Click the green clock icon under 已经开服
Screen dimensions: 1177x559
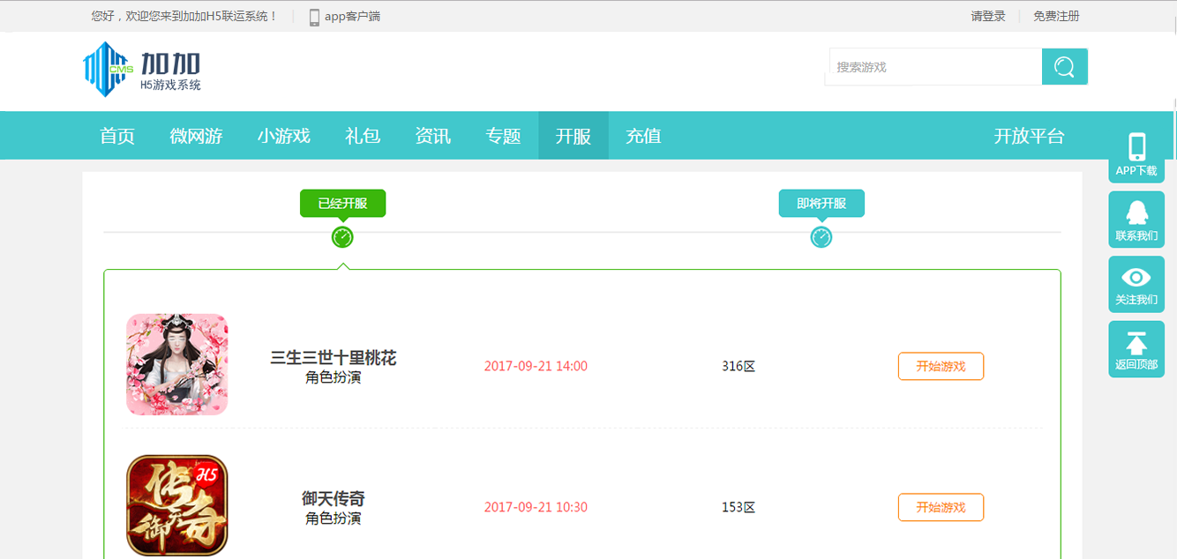point(342,236)
